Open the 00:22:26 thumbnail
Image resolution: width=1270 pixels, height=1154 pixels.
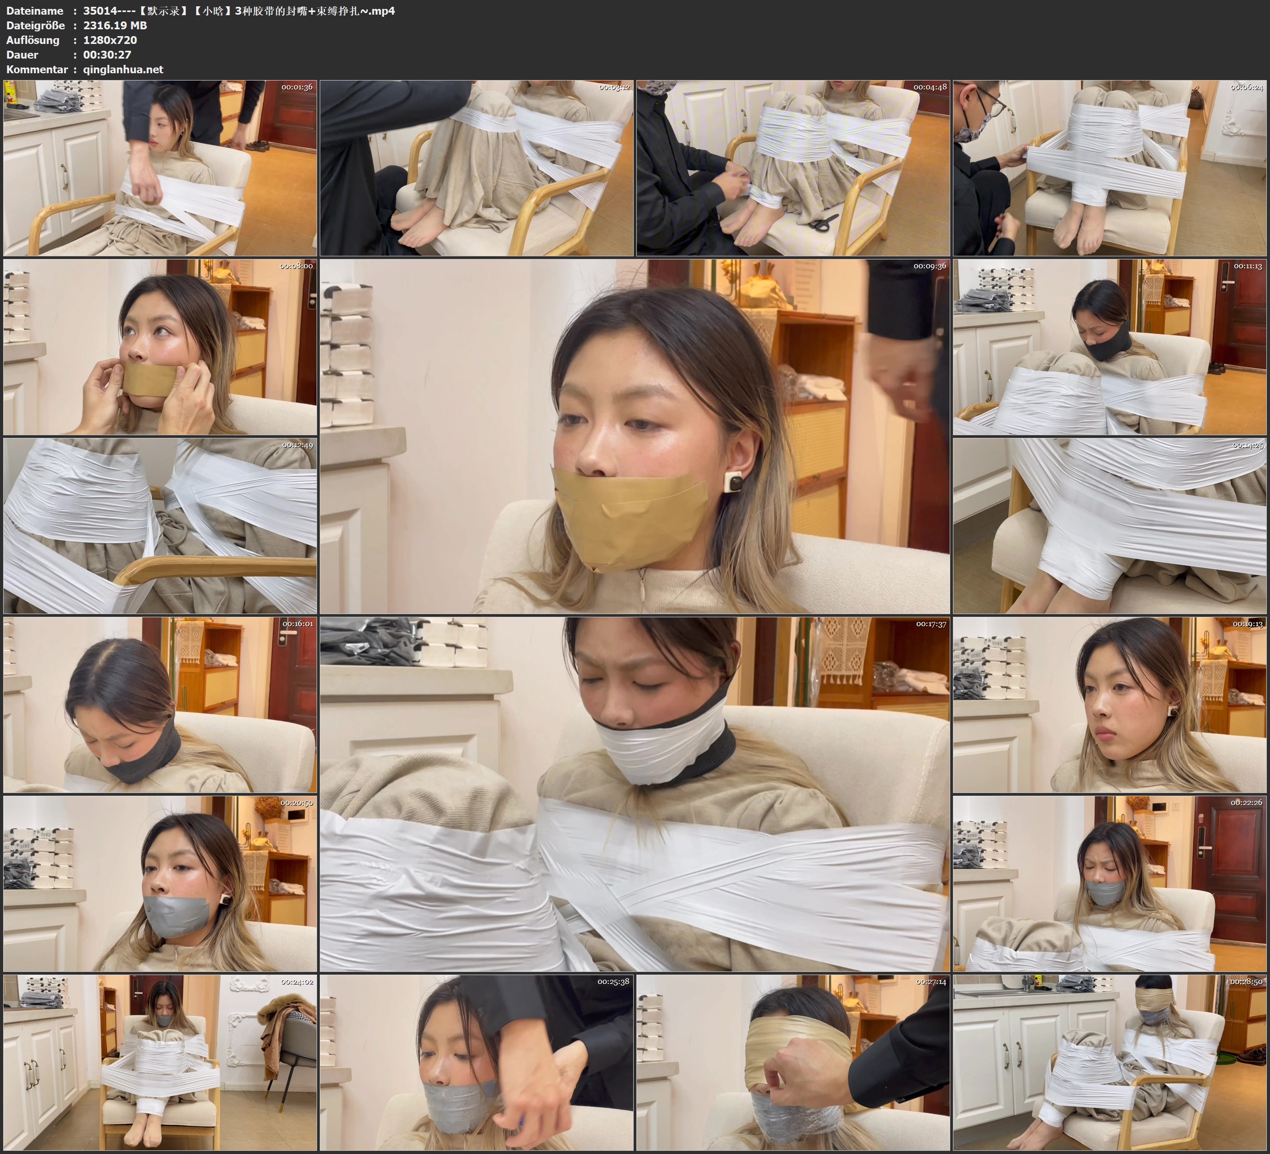coord(1110,884)
